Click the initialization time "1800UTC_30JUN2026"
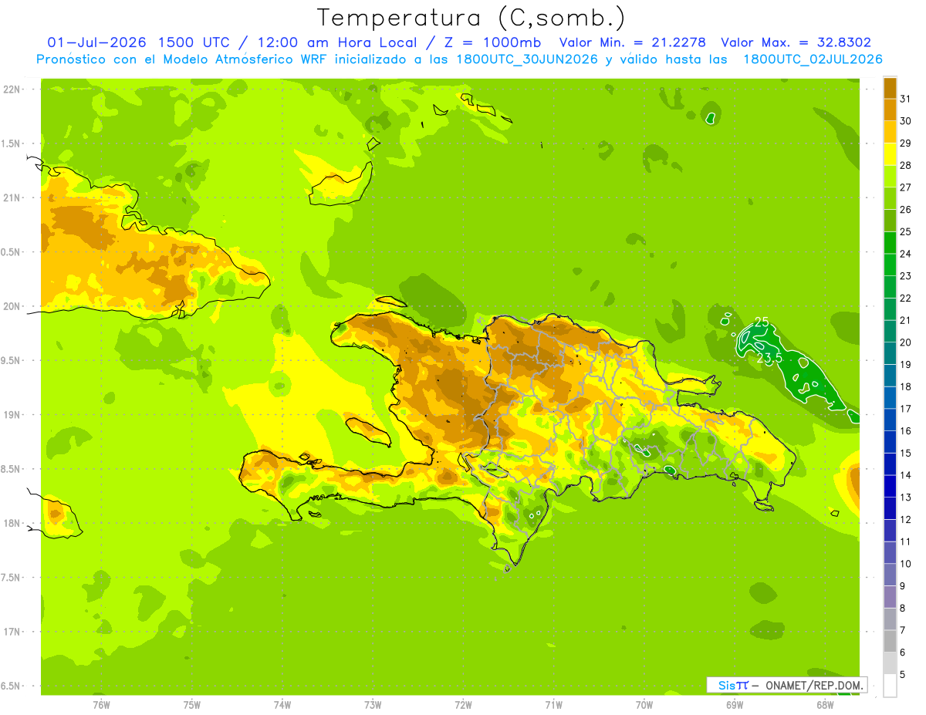This screenshot has width=926, height=715. pyautogui.click(x=528, y=59)
